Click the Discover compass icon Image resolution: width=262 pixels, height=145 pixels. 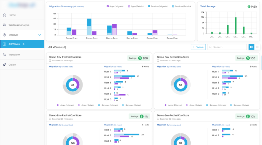click(x=4, y=35)
